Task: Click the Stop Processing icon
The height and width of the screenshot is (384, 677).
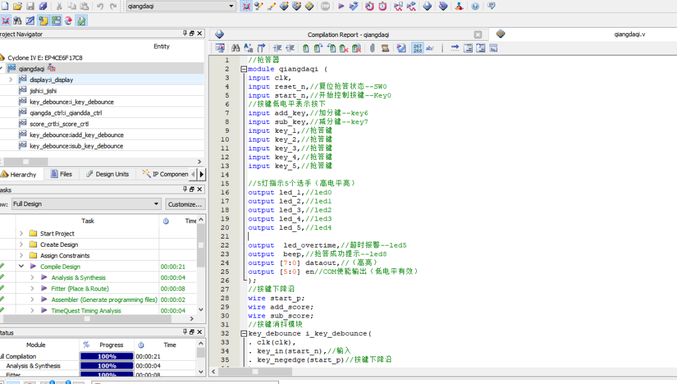Action: pos(325,6)
